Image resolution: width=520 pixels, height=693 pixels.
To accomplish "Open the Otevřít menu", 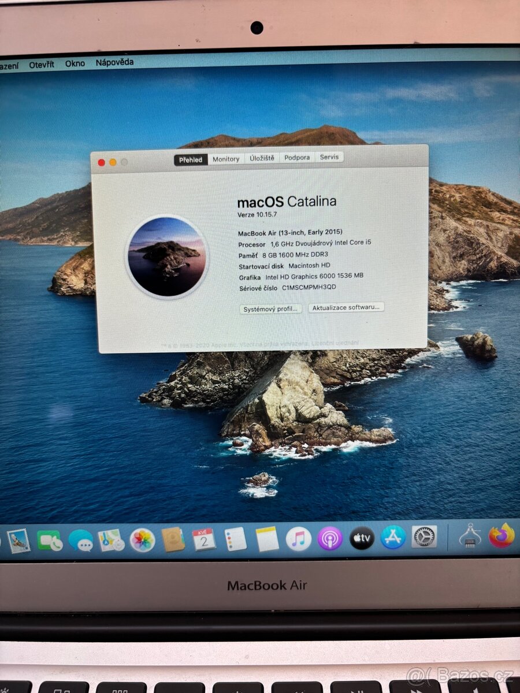I will point(42,65).
